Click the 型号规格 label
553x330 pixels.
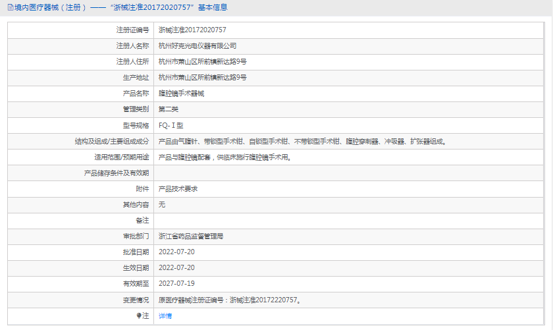[136, 126]
